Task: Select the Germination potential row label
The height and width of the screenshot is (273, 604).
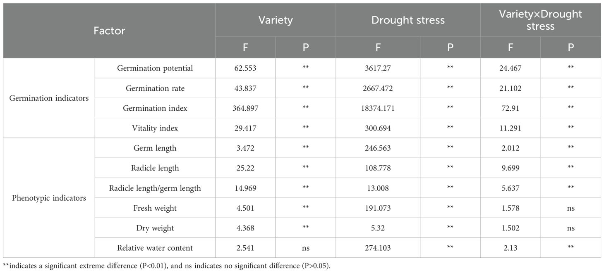Action: coord(155,69)
